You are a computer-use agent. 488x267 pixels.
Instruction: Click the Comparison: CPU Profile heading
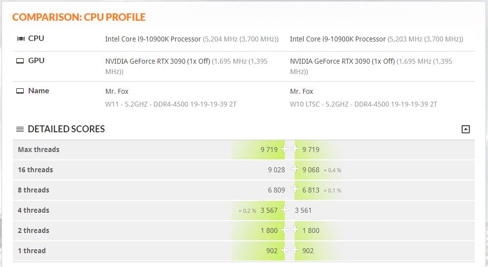click(x=79, y=17)
